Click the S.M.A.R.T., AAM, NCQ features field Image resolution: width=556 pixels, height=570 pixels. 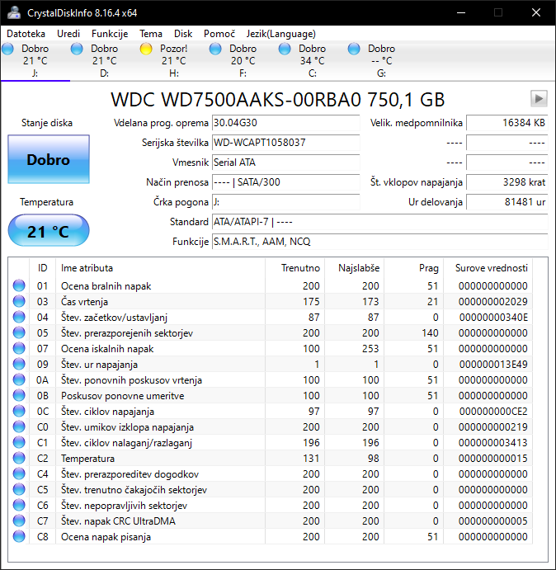[x=379, y=242]
